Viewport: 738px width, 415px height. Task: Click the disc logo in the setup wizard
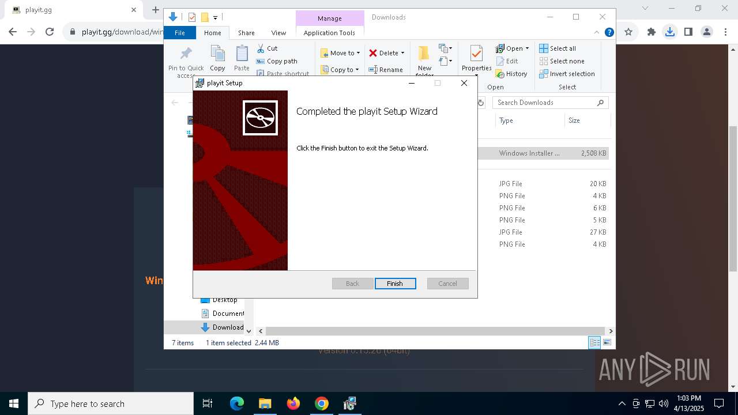point(260,118)
